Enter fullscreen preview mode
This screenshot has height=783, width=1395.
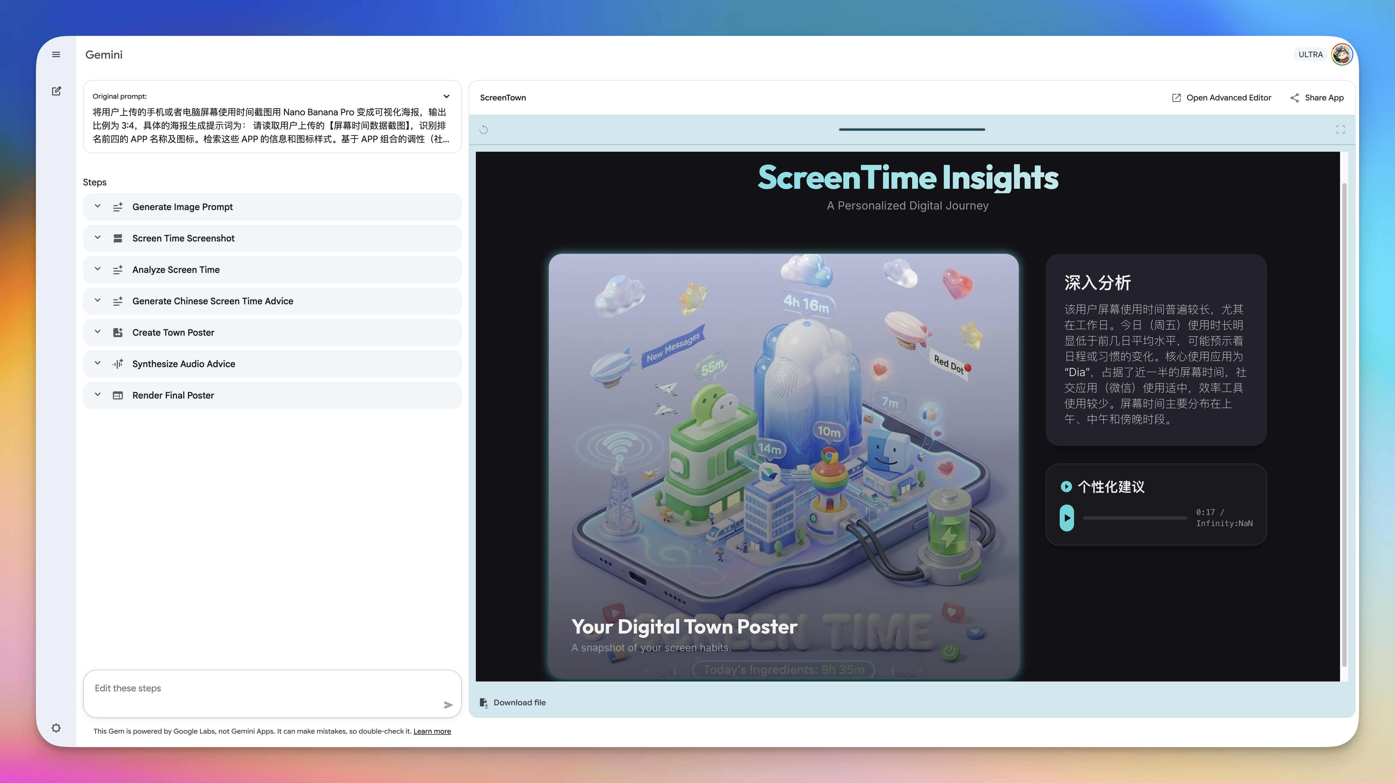coord(1340,130)
